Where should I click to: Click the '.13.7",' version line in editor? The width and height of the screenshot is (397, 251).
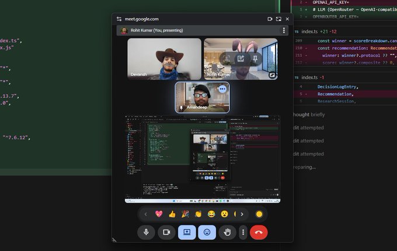[x=9, y=96]
